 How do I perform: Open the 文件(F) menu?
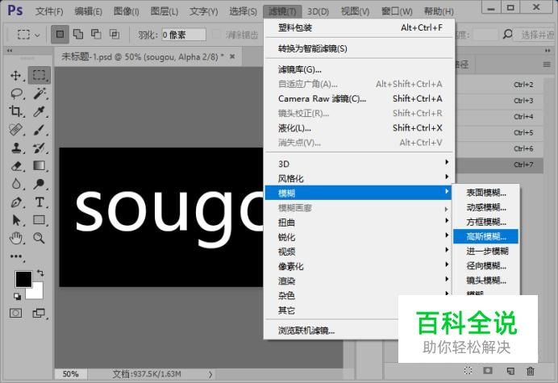click(49, 11)
